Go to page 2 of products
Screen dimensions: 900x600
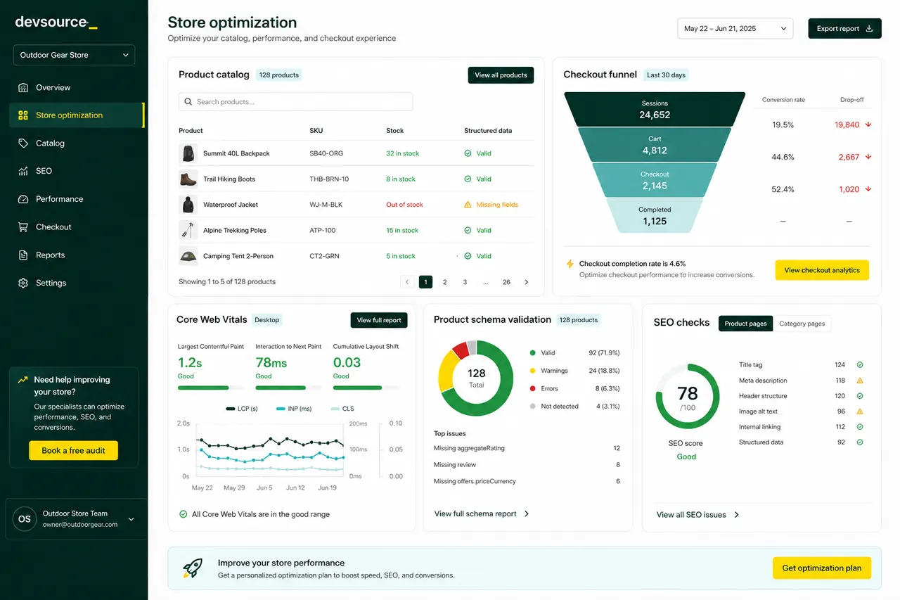pyautogui.click(x=444, y=282)
